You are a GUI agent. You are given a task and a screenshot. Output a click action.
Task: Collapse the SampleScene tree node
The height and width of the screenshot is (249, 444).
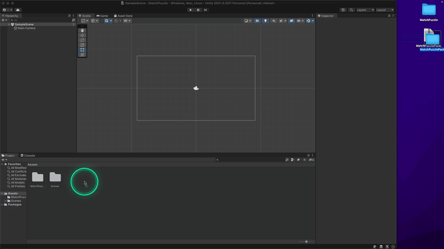click(9, 24)
